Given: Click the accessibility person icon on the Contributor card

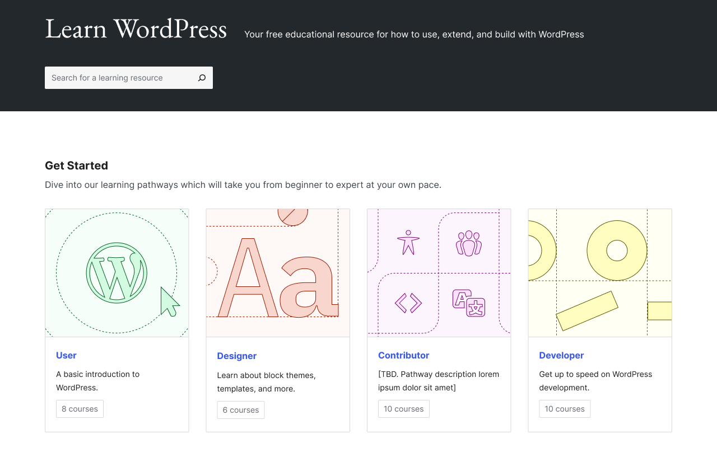Looking at the screenshot, I should [408, 242].
